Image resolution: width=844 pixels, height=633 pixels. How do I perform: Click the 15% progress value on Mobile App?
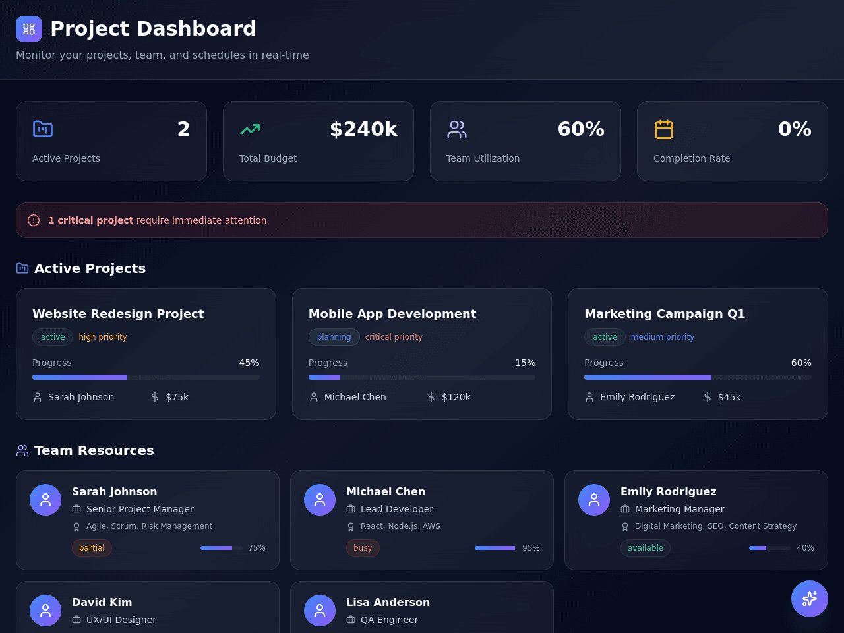pos(526,363)
